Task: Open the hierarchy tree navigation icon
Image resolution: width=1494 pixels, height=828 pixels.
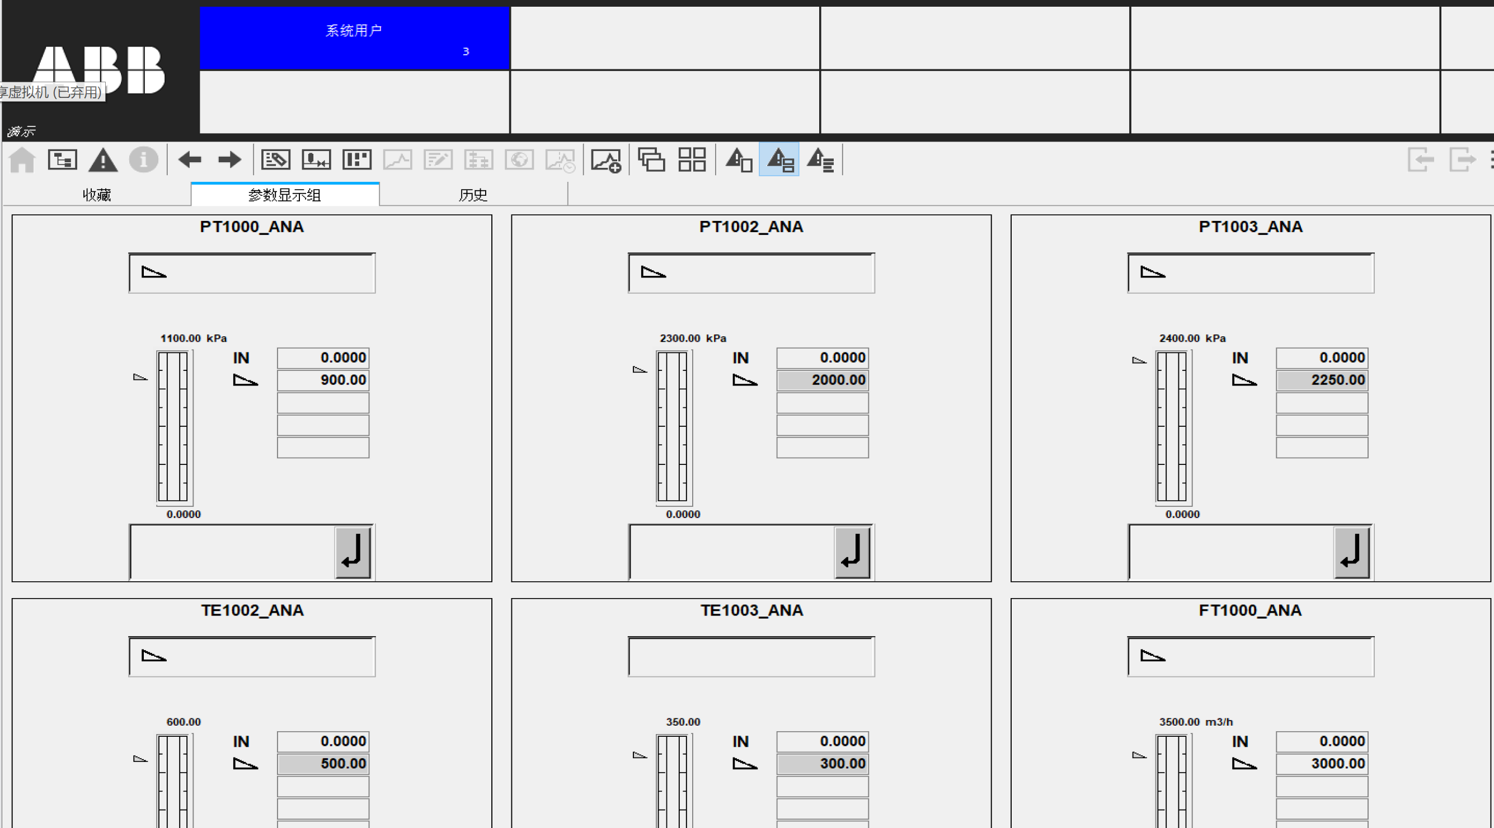Action: pyautogui.click(x=62, y=159)
